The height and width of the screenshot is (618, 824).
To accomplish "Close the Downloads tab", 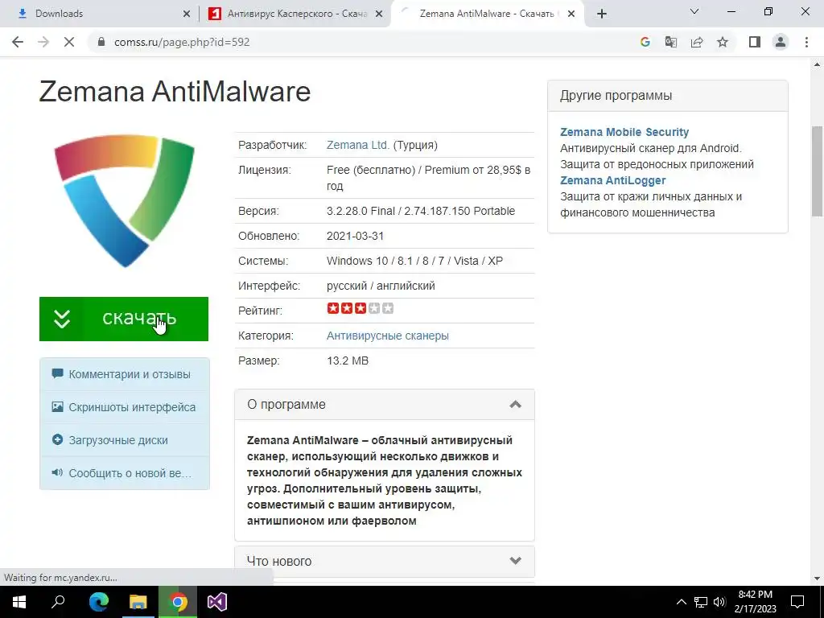I will pos(187,14).
